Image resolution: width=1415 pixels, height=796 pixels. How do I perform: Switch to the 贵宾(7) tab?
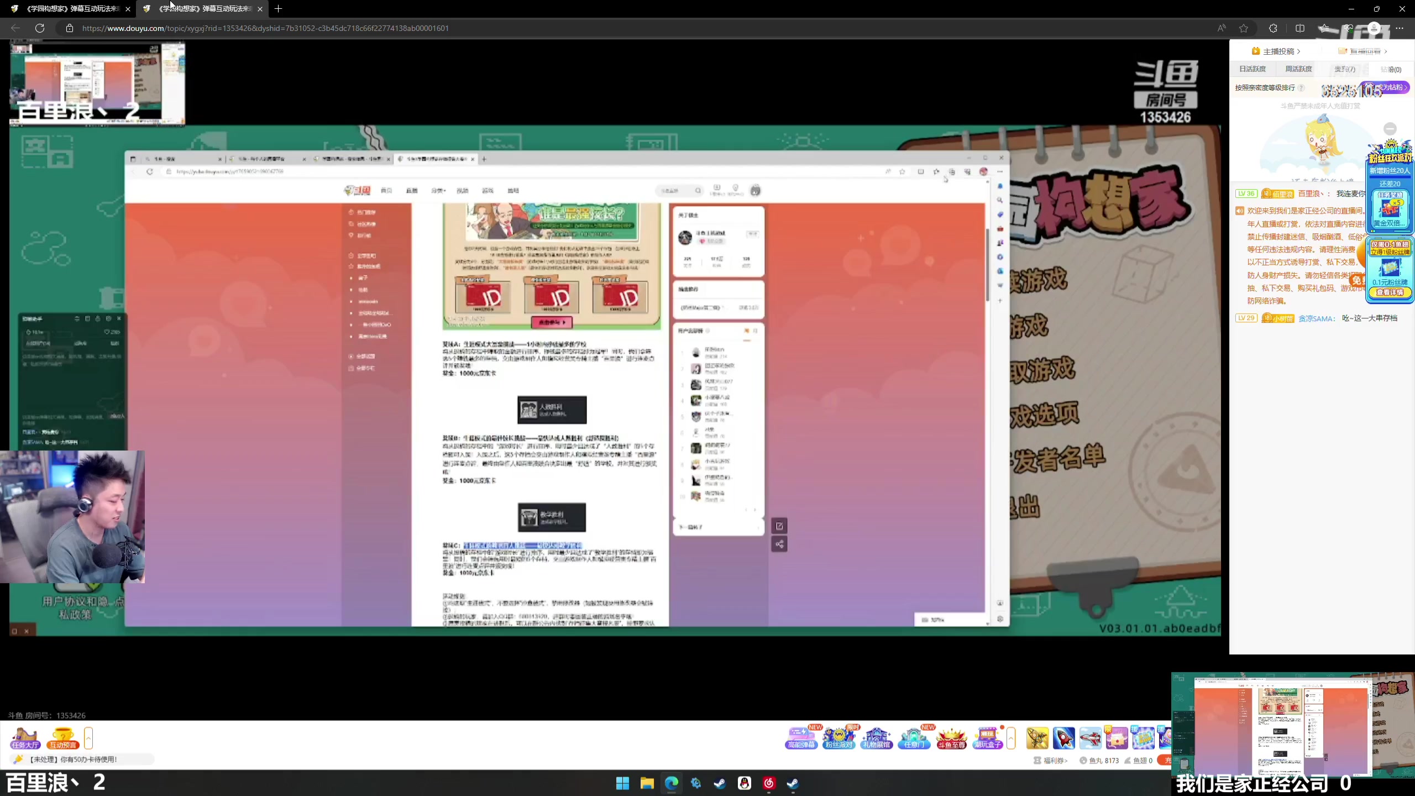coord(1344,69)
